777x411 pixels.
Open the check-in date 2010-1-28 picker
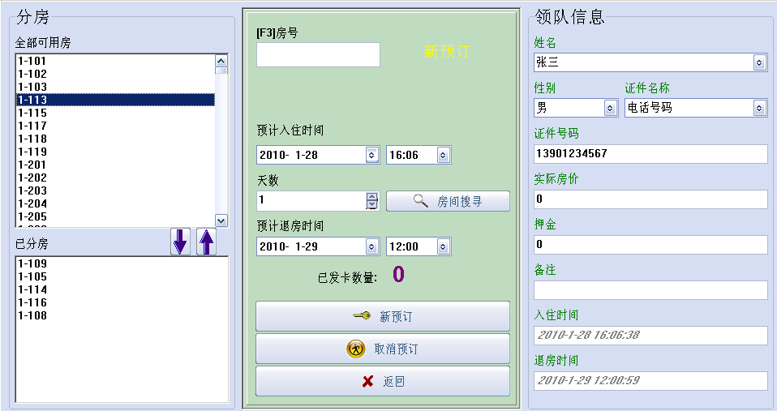(371, 155)
